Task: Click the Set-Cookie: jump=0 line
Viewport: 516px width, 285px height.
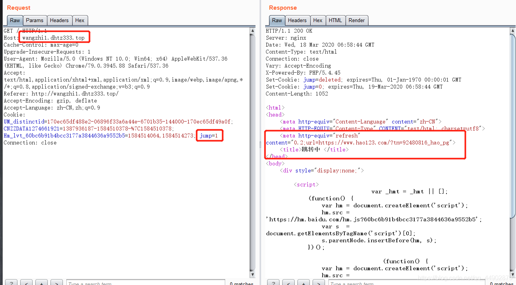Action: (354, 87)
